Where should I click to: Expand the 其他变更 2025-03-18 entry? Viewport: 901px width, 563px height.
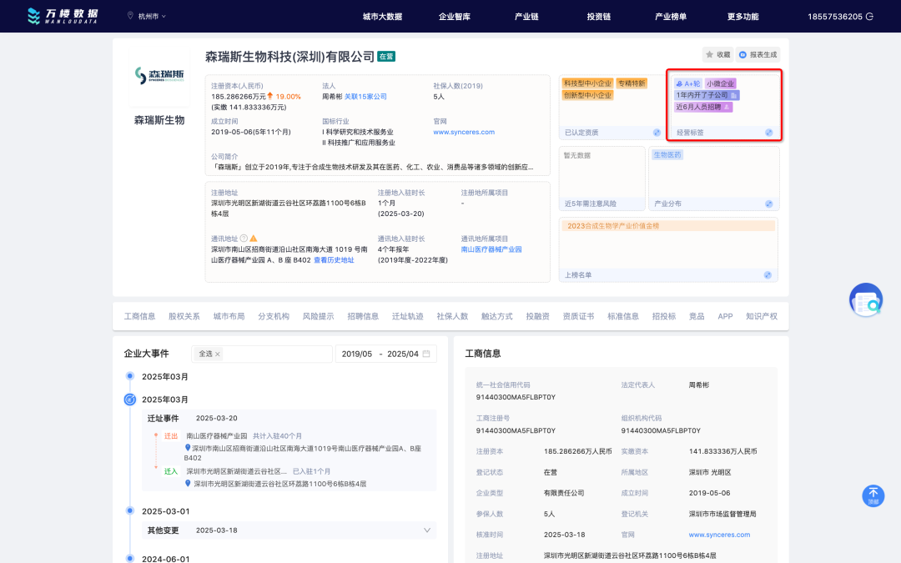426,530
